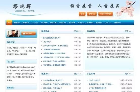Open the news mentioning 红十字会职责
Screen dimensions: 140x92
[54, 54]
